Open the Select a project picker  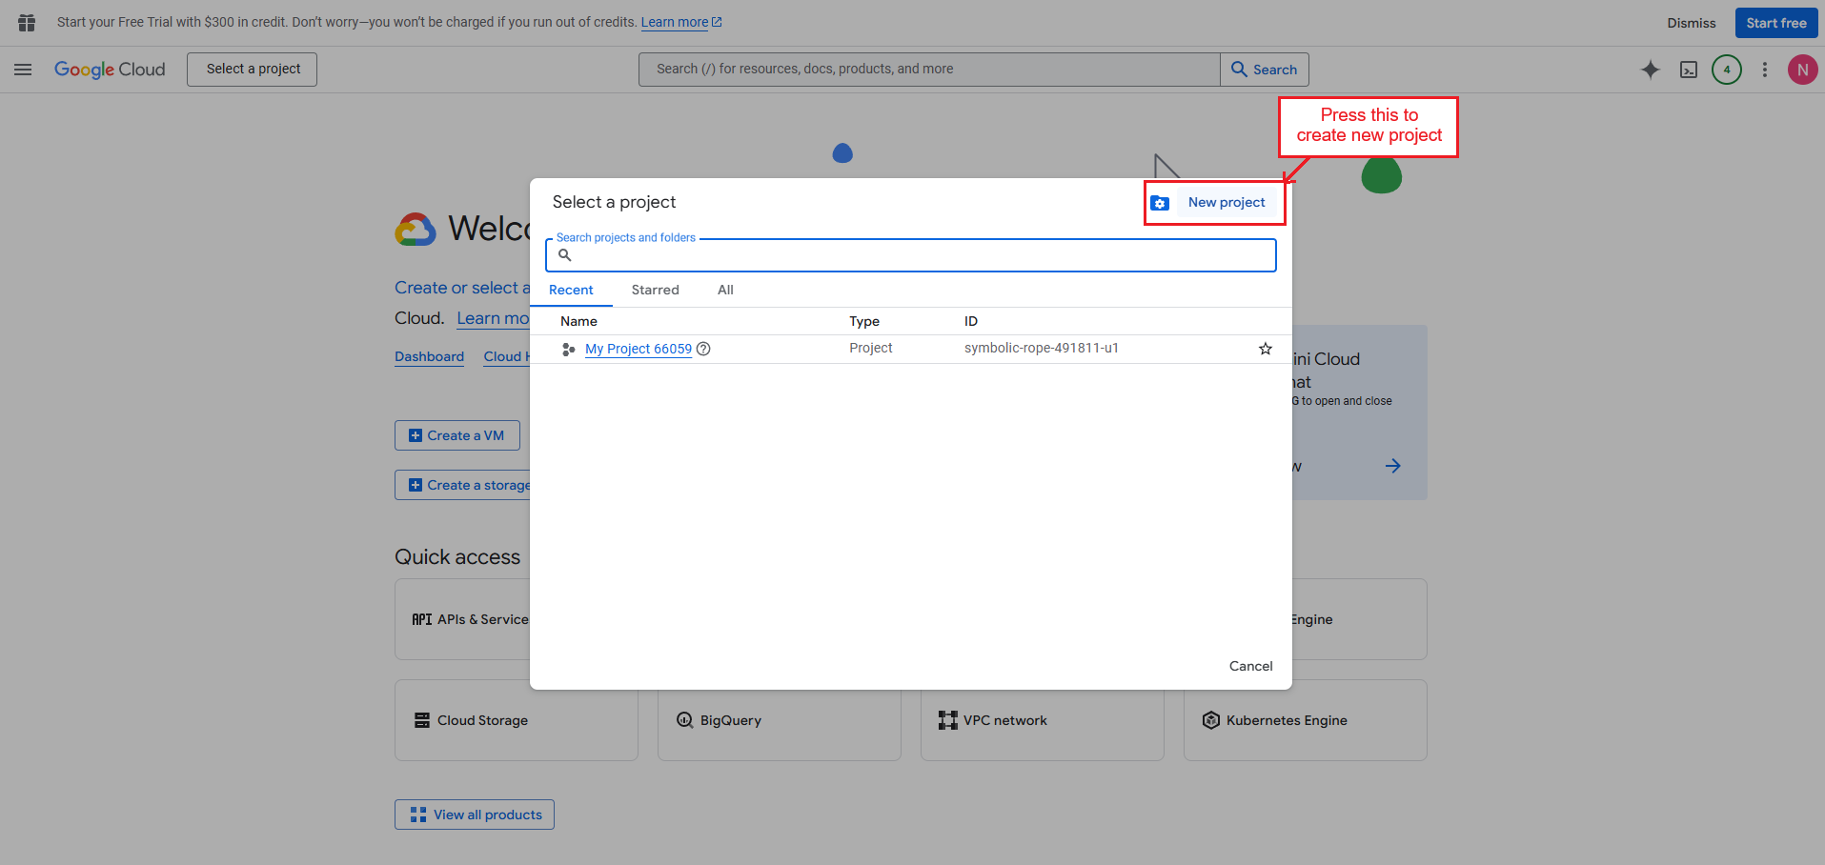253,70
